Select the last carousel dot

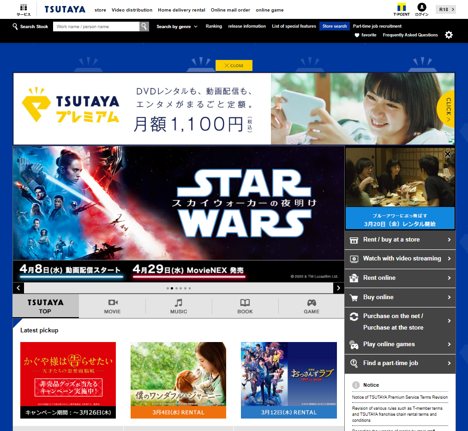190,288
